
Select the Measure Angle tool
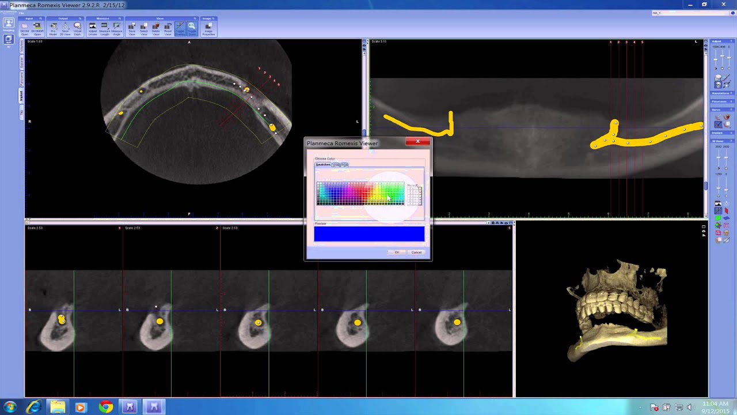click(x=116, y=29)
